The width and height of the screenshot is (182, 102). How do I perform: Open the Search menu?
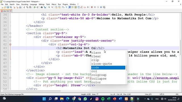[12, 5]
